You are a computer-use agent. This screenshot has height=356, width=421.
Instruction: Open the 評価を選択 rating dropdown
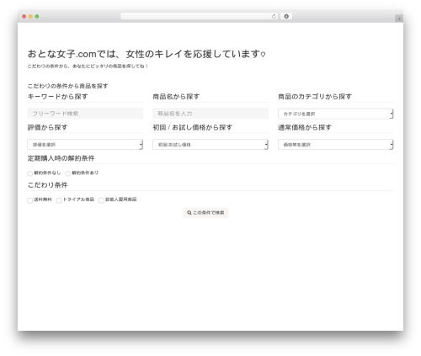[x=85, y=145]
